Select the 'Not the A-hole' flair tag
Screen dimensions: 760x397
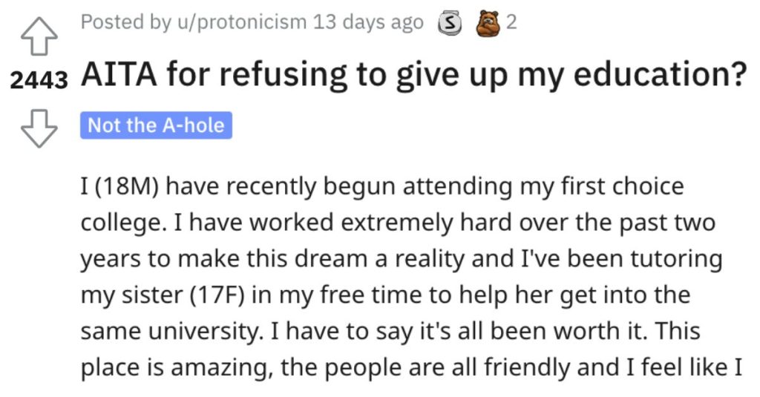pyautogui.click(x=156, y=125)
